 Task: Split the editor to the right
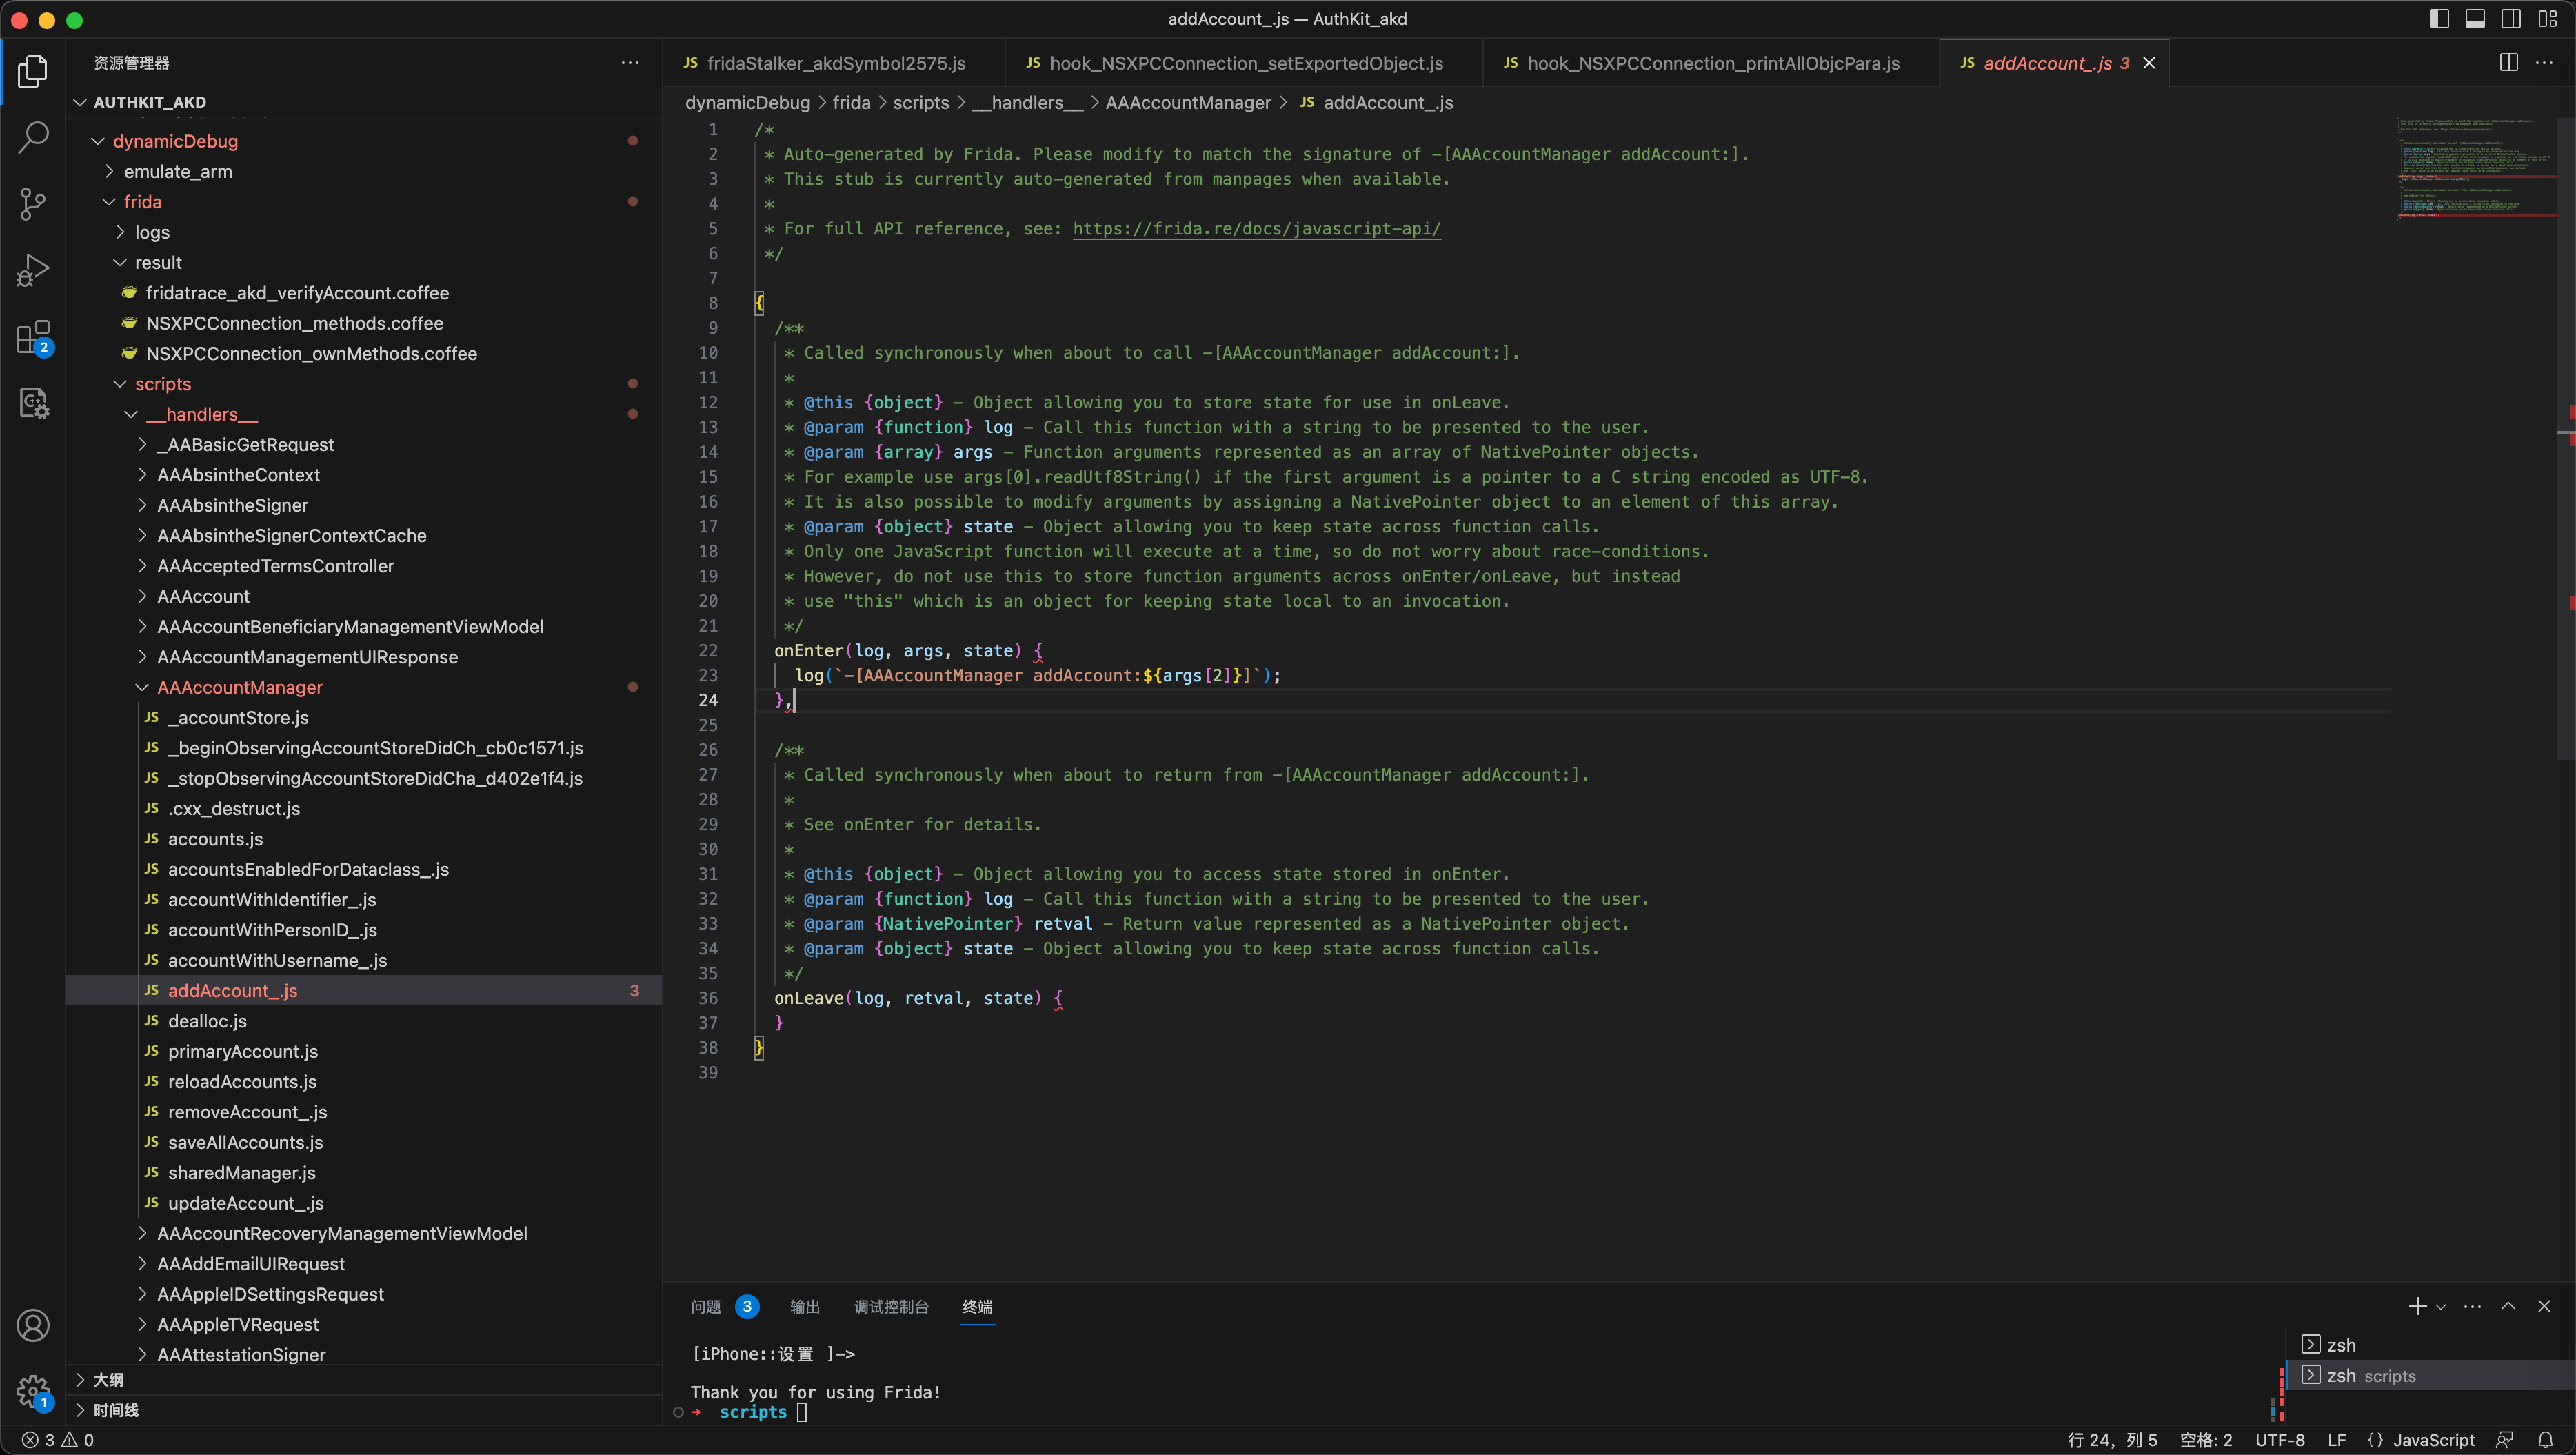point(2508,62)
